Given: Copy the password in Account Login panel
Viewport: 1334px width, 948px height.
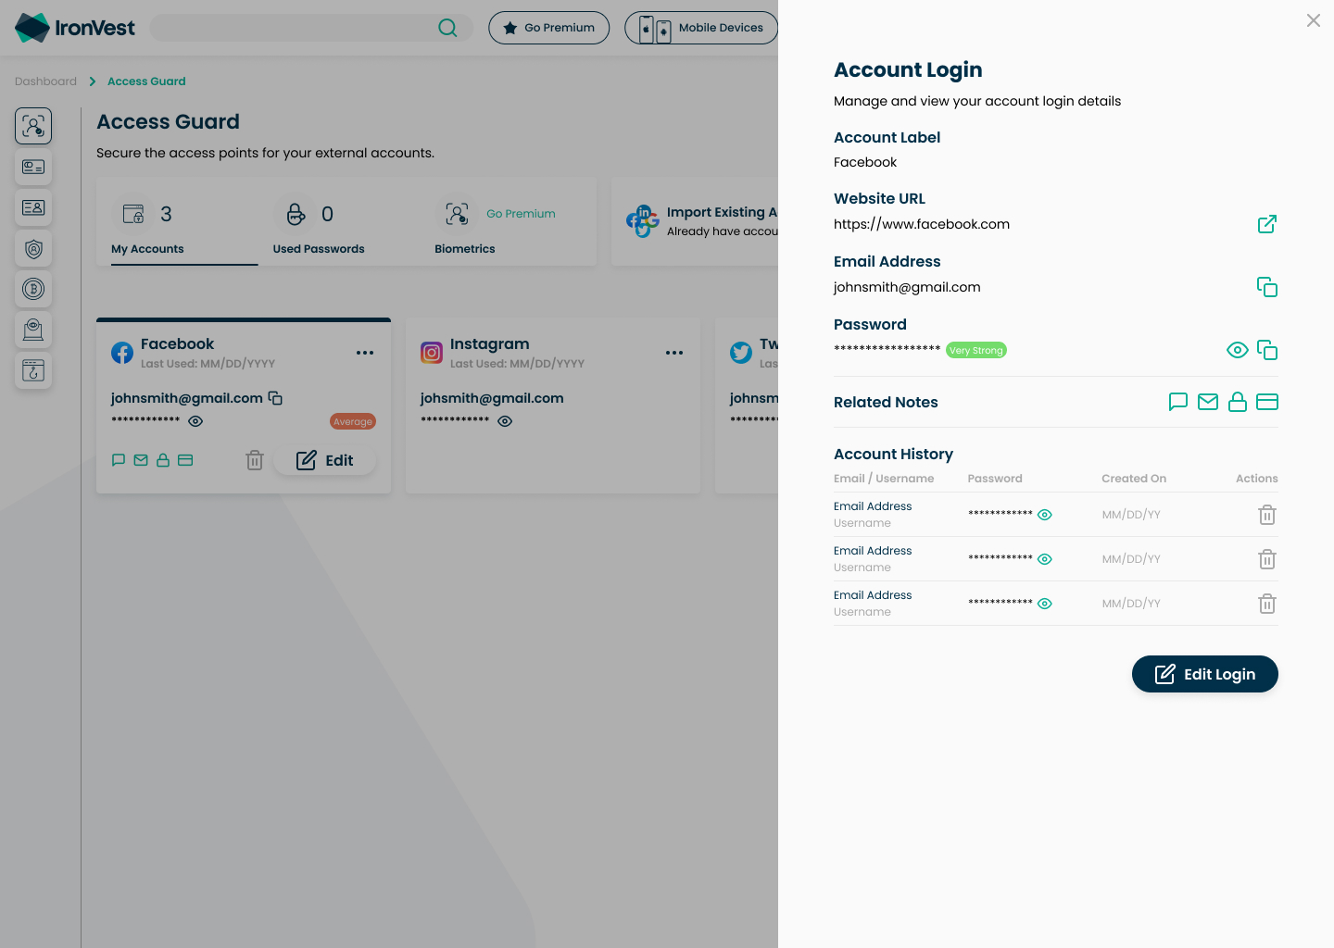Looking at the screenshot, I should point(1267,350).
